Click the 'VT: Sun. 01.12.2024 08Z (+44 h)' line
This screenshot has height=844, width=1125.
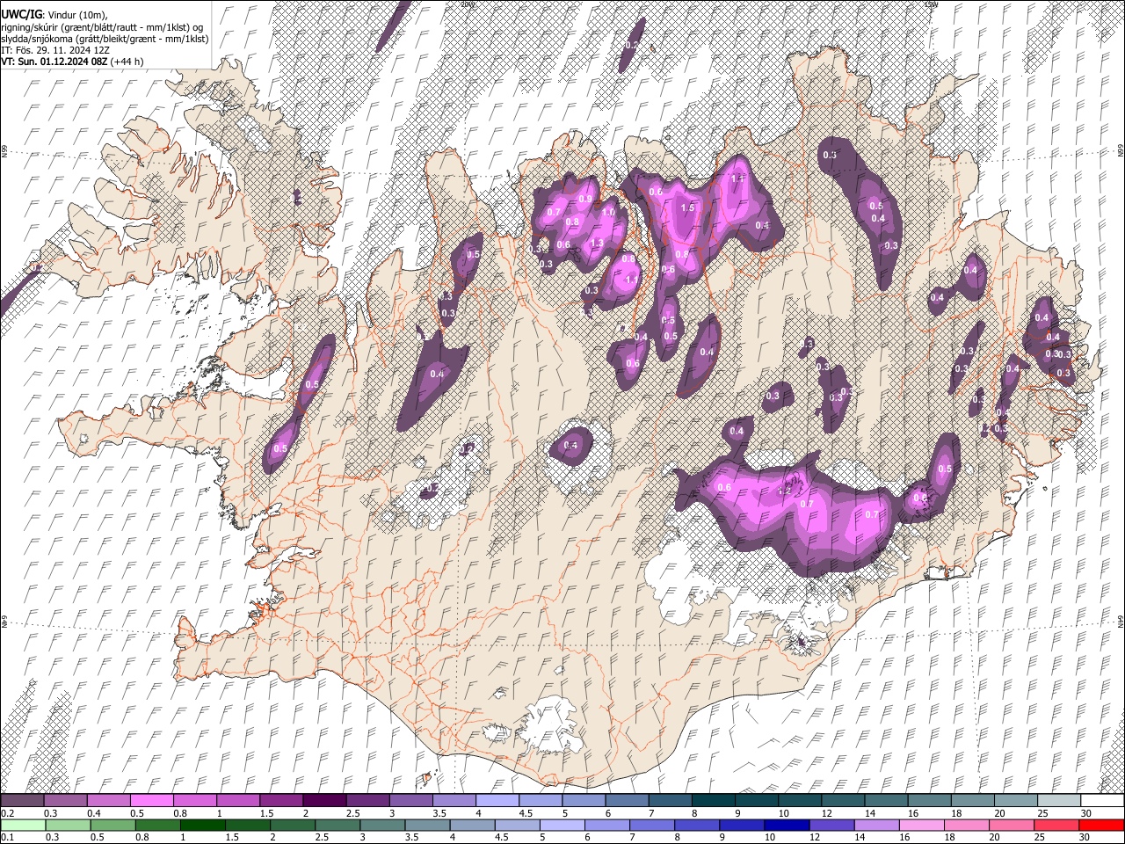pos(72,62)
